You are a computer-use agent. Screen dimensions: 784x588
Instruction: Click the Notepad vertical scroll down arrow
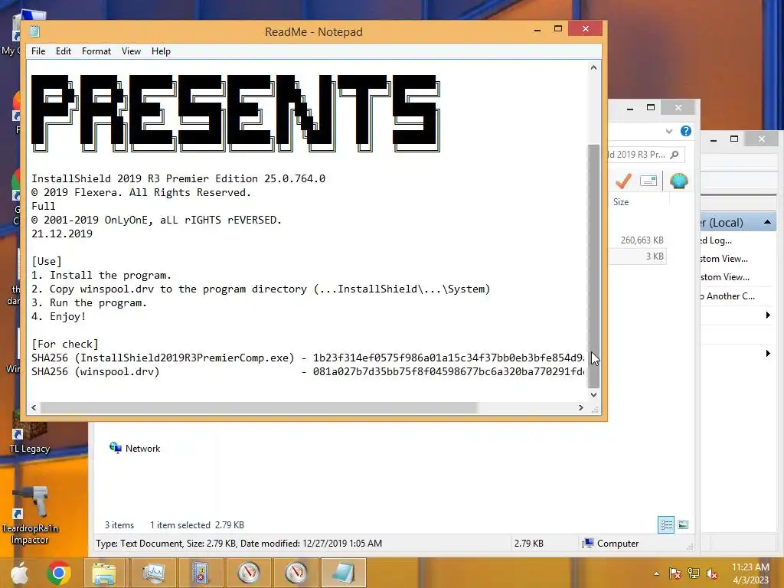(593, 394)
